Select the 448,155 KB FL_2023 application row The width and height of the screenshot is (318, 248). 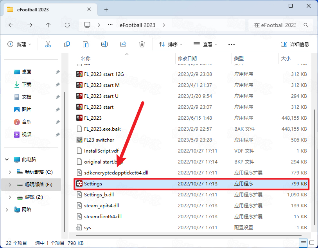pos(191,118)
